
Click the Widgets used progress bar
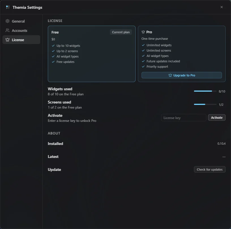pyautogui.click(x=205, y=91)
